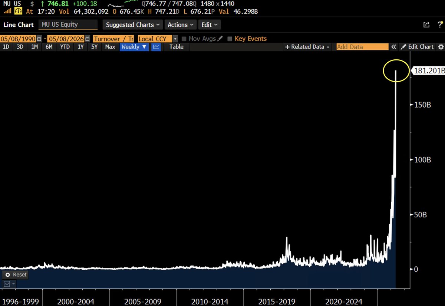The width and height of the screenshot is (445, 306).
Task: Select the 1D range tab
Action: point(6,47)
